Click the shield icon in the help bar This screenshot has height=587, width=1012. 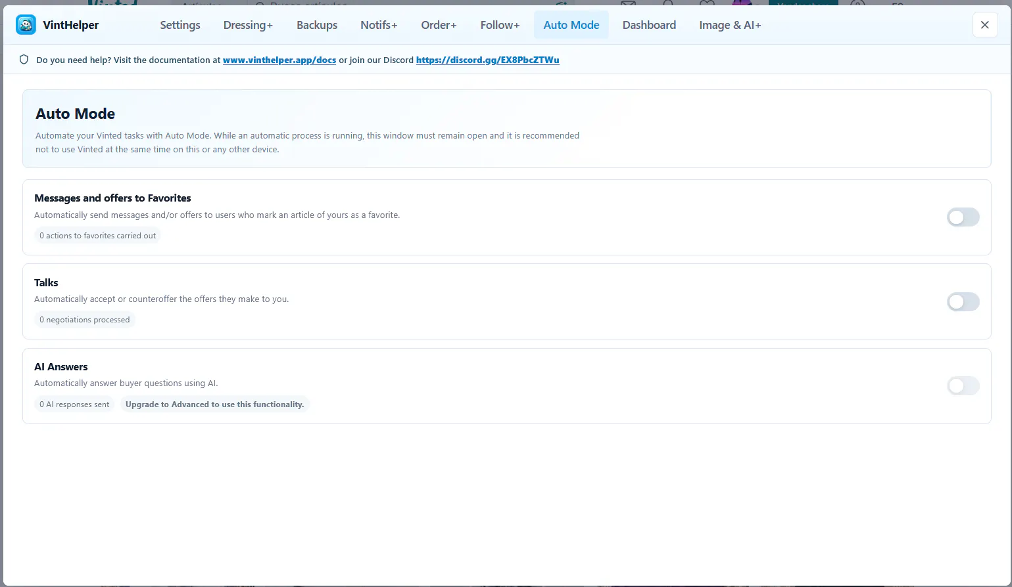[x=24, y=60]
